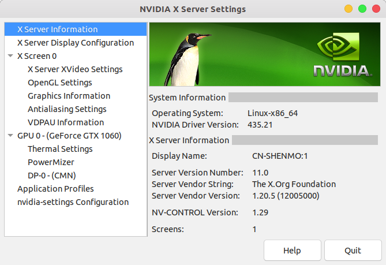Open X Server Display Configuration page
Viewport: 386px width, 265px height.
(76, 43)
